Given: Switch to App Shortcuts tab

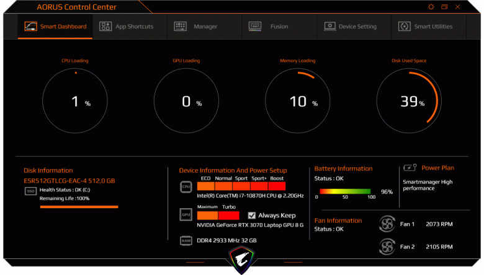Looking at the screenshot, I should [130, 27].
